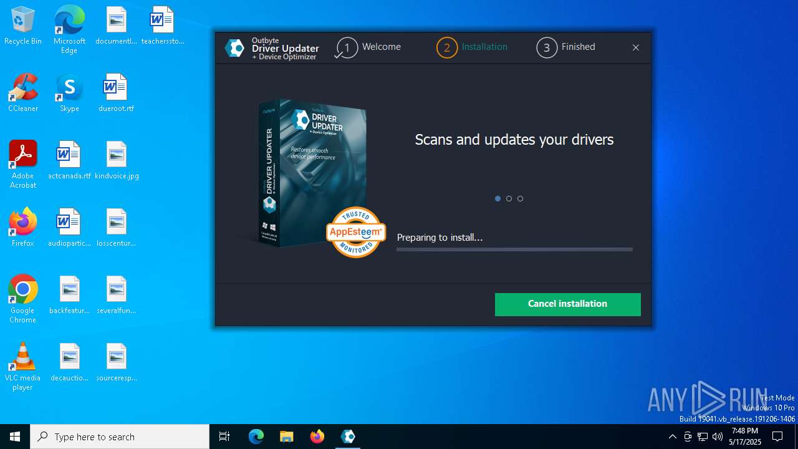
Task: Click the Outbyte Driver Updater logo icon
Action: click(234, 48)
